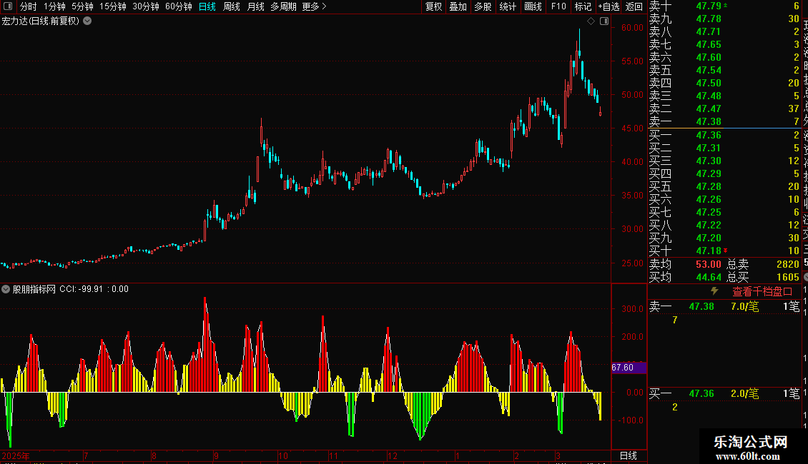Click the 卖五 price 47.54

709,70
